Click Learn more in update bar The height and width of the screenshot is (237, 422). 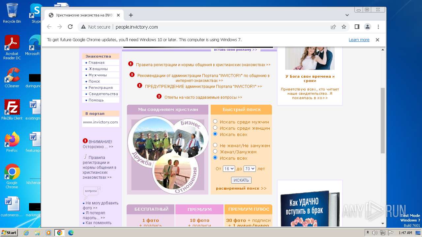[359, 40]
